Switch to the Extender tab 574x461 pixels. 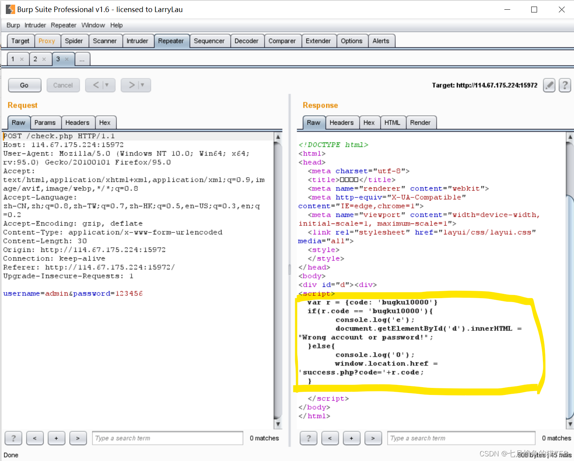[318, 41]
